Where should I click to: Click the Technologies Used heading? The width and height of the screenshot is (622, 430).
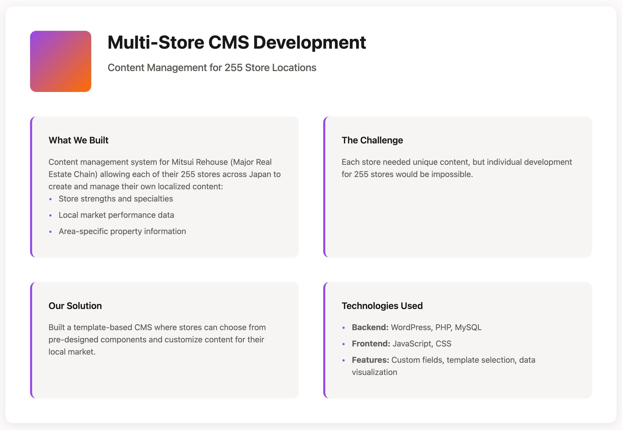[x=382, y=306]
